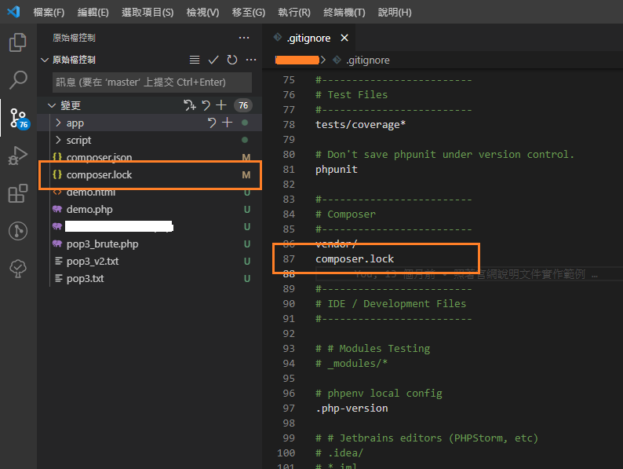Image resolution: width=623 pixels, height=469 pixels.
Task: Open demo.html in changes list
Action: coord(90,192)
